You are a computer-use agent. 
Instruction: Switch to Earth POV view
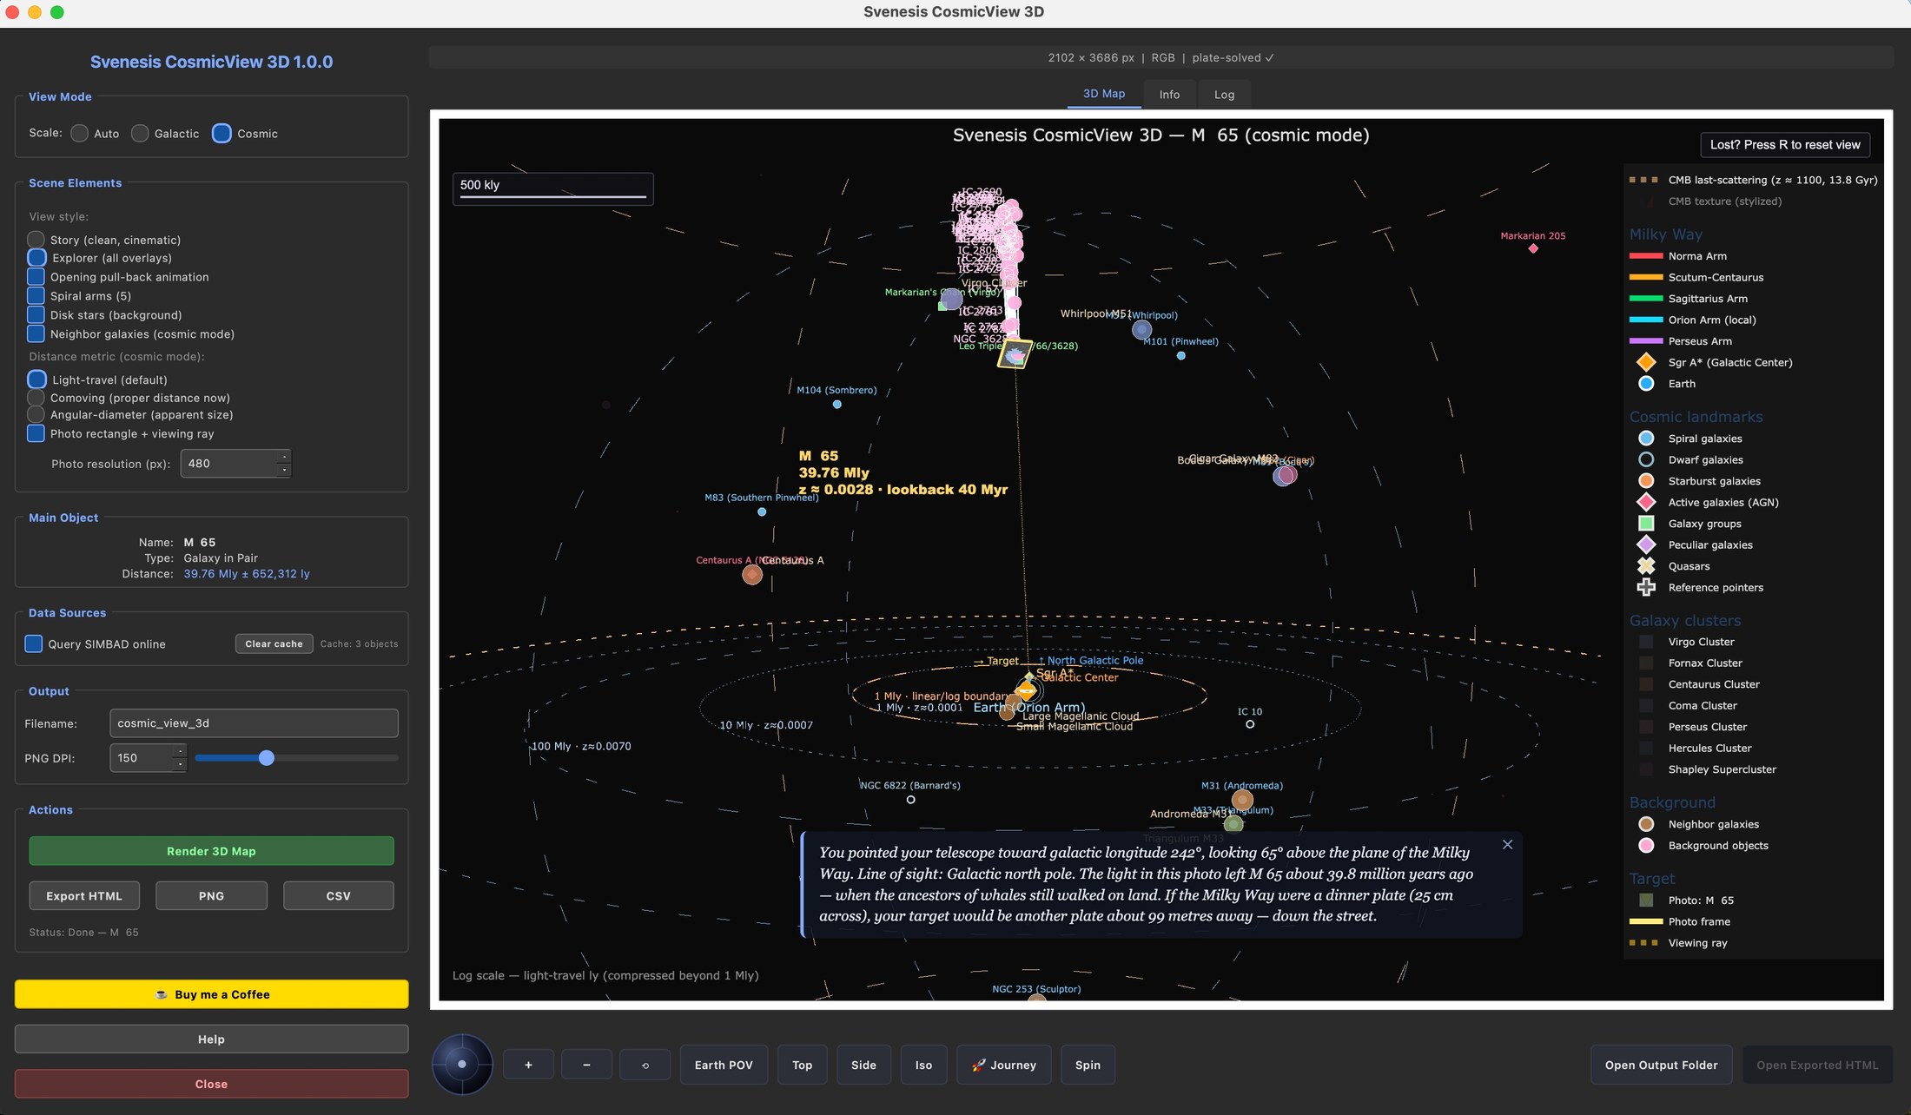[724, 1065]
